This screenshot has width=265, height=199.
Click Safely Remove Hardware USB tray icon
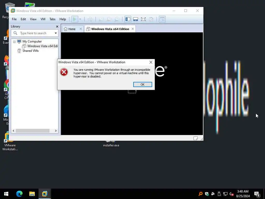(x=219, y=194)
